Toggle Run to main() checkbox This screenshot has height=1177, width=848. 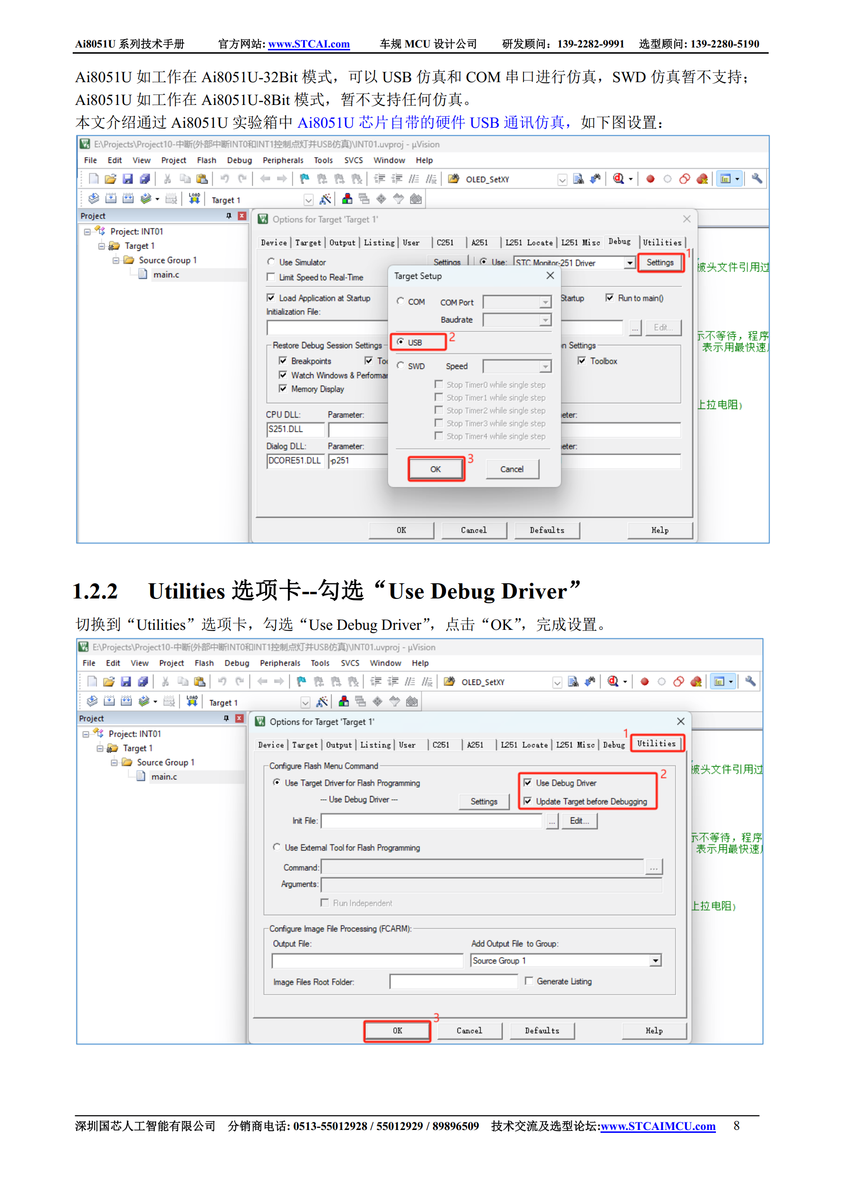610,298
